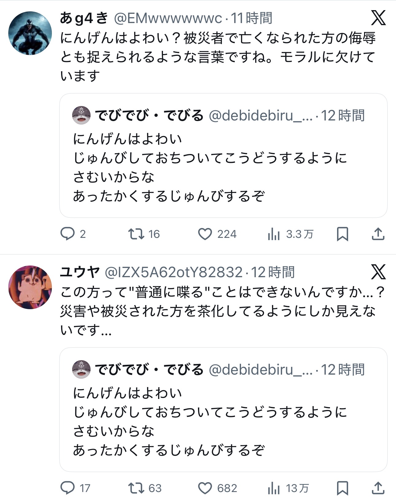Open the X logo on あg4き's post
This screenshot has width=396, height=504.
(378, 18)
